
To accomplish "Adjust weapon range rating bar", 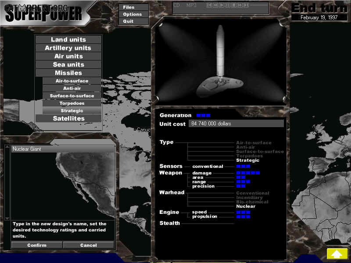I will (x=244, y=182).
